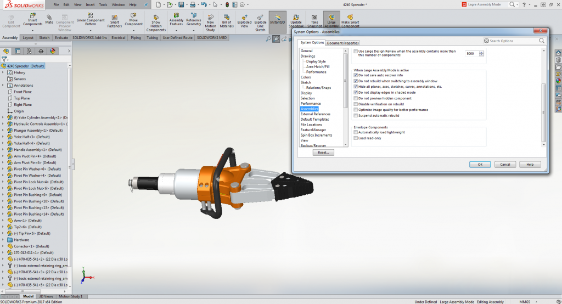Select the Mate tool
Image resolution: width=562 pixels, height=304 pixels.
pyautogui.click(x=49, y=20)
